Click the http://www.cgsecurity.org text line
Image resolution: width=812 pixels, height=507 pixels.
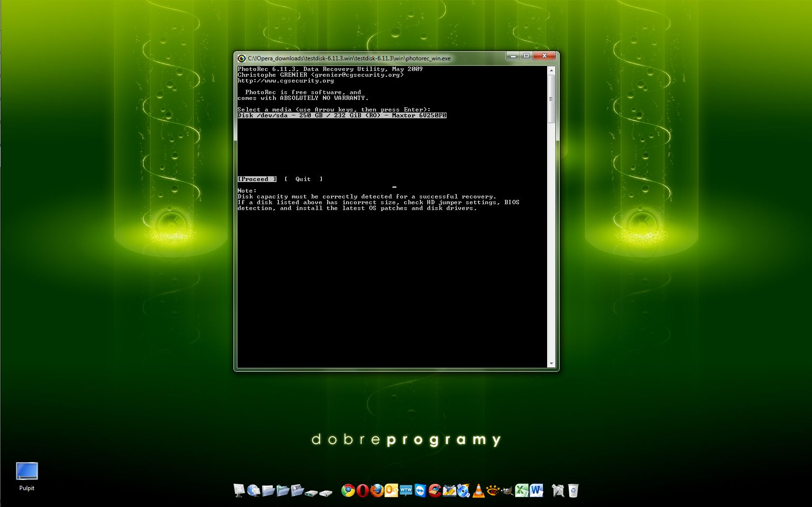[286, 81]
